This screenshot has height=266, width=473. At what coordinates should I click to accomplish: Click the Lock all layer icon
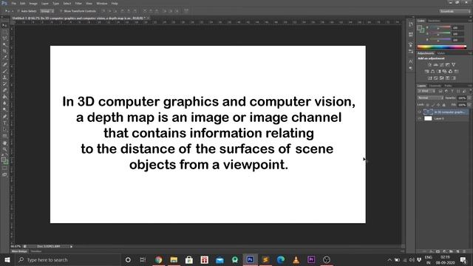pos(443,105)
